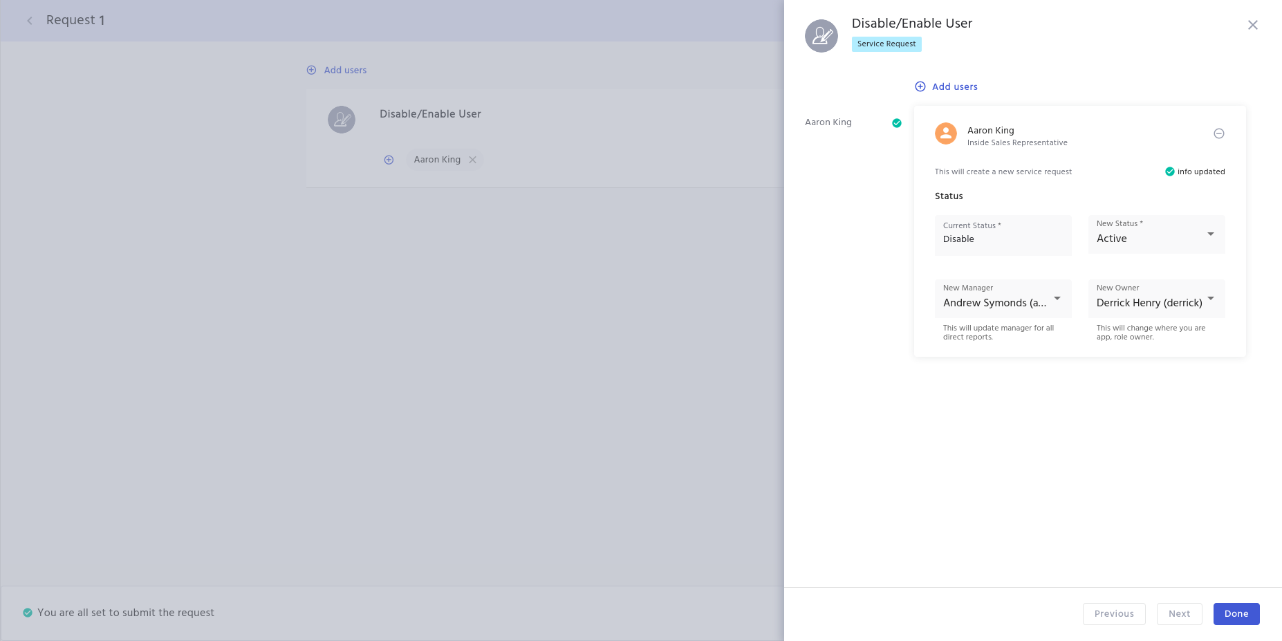Screen dimensions: 1282x641
Task: Click the info updated green checkmark
Action: tap(1170, 171)
